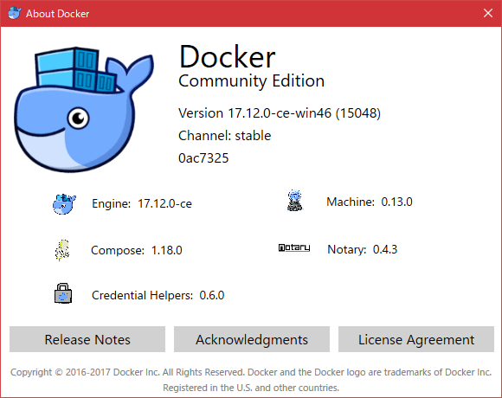
Task: Click the commit hash "0ac7325"
Action: 203,158
